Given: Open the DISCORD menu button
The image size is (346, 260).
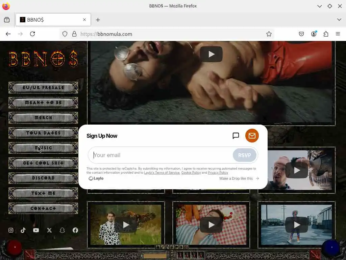Looking at the screenshot, I should [x=43, y=178].
